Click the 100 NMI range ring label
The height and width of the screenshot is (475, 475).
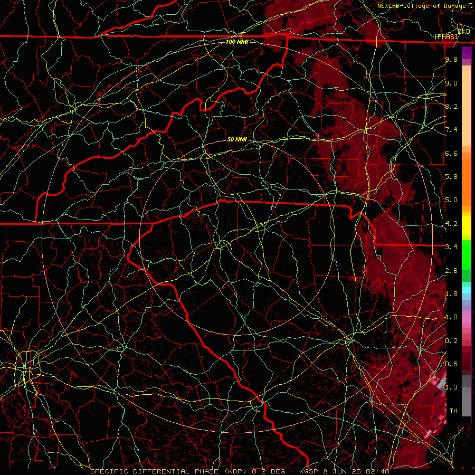pos(237,42)
